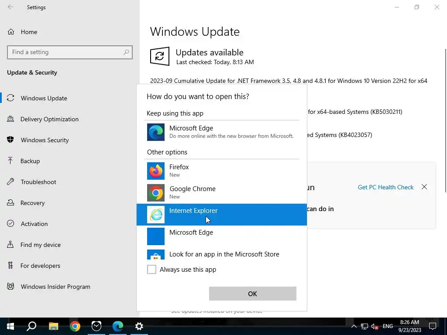The height and width of the screenshot is (335, 447).
Task: Select Look for an app in Microsoft Store
Action: coord(222,254)
